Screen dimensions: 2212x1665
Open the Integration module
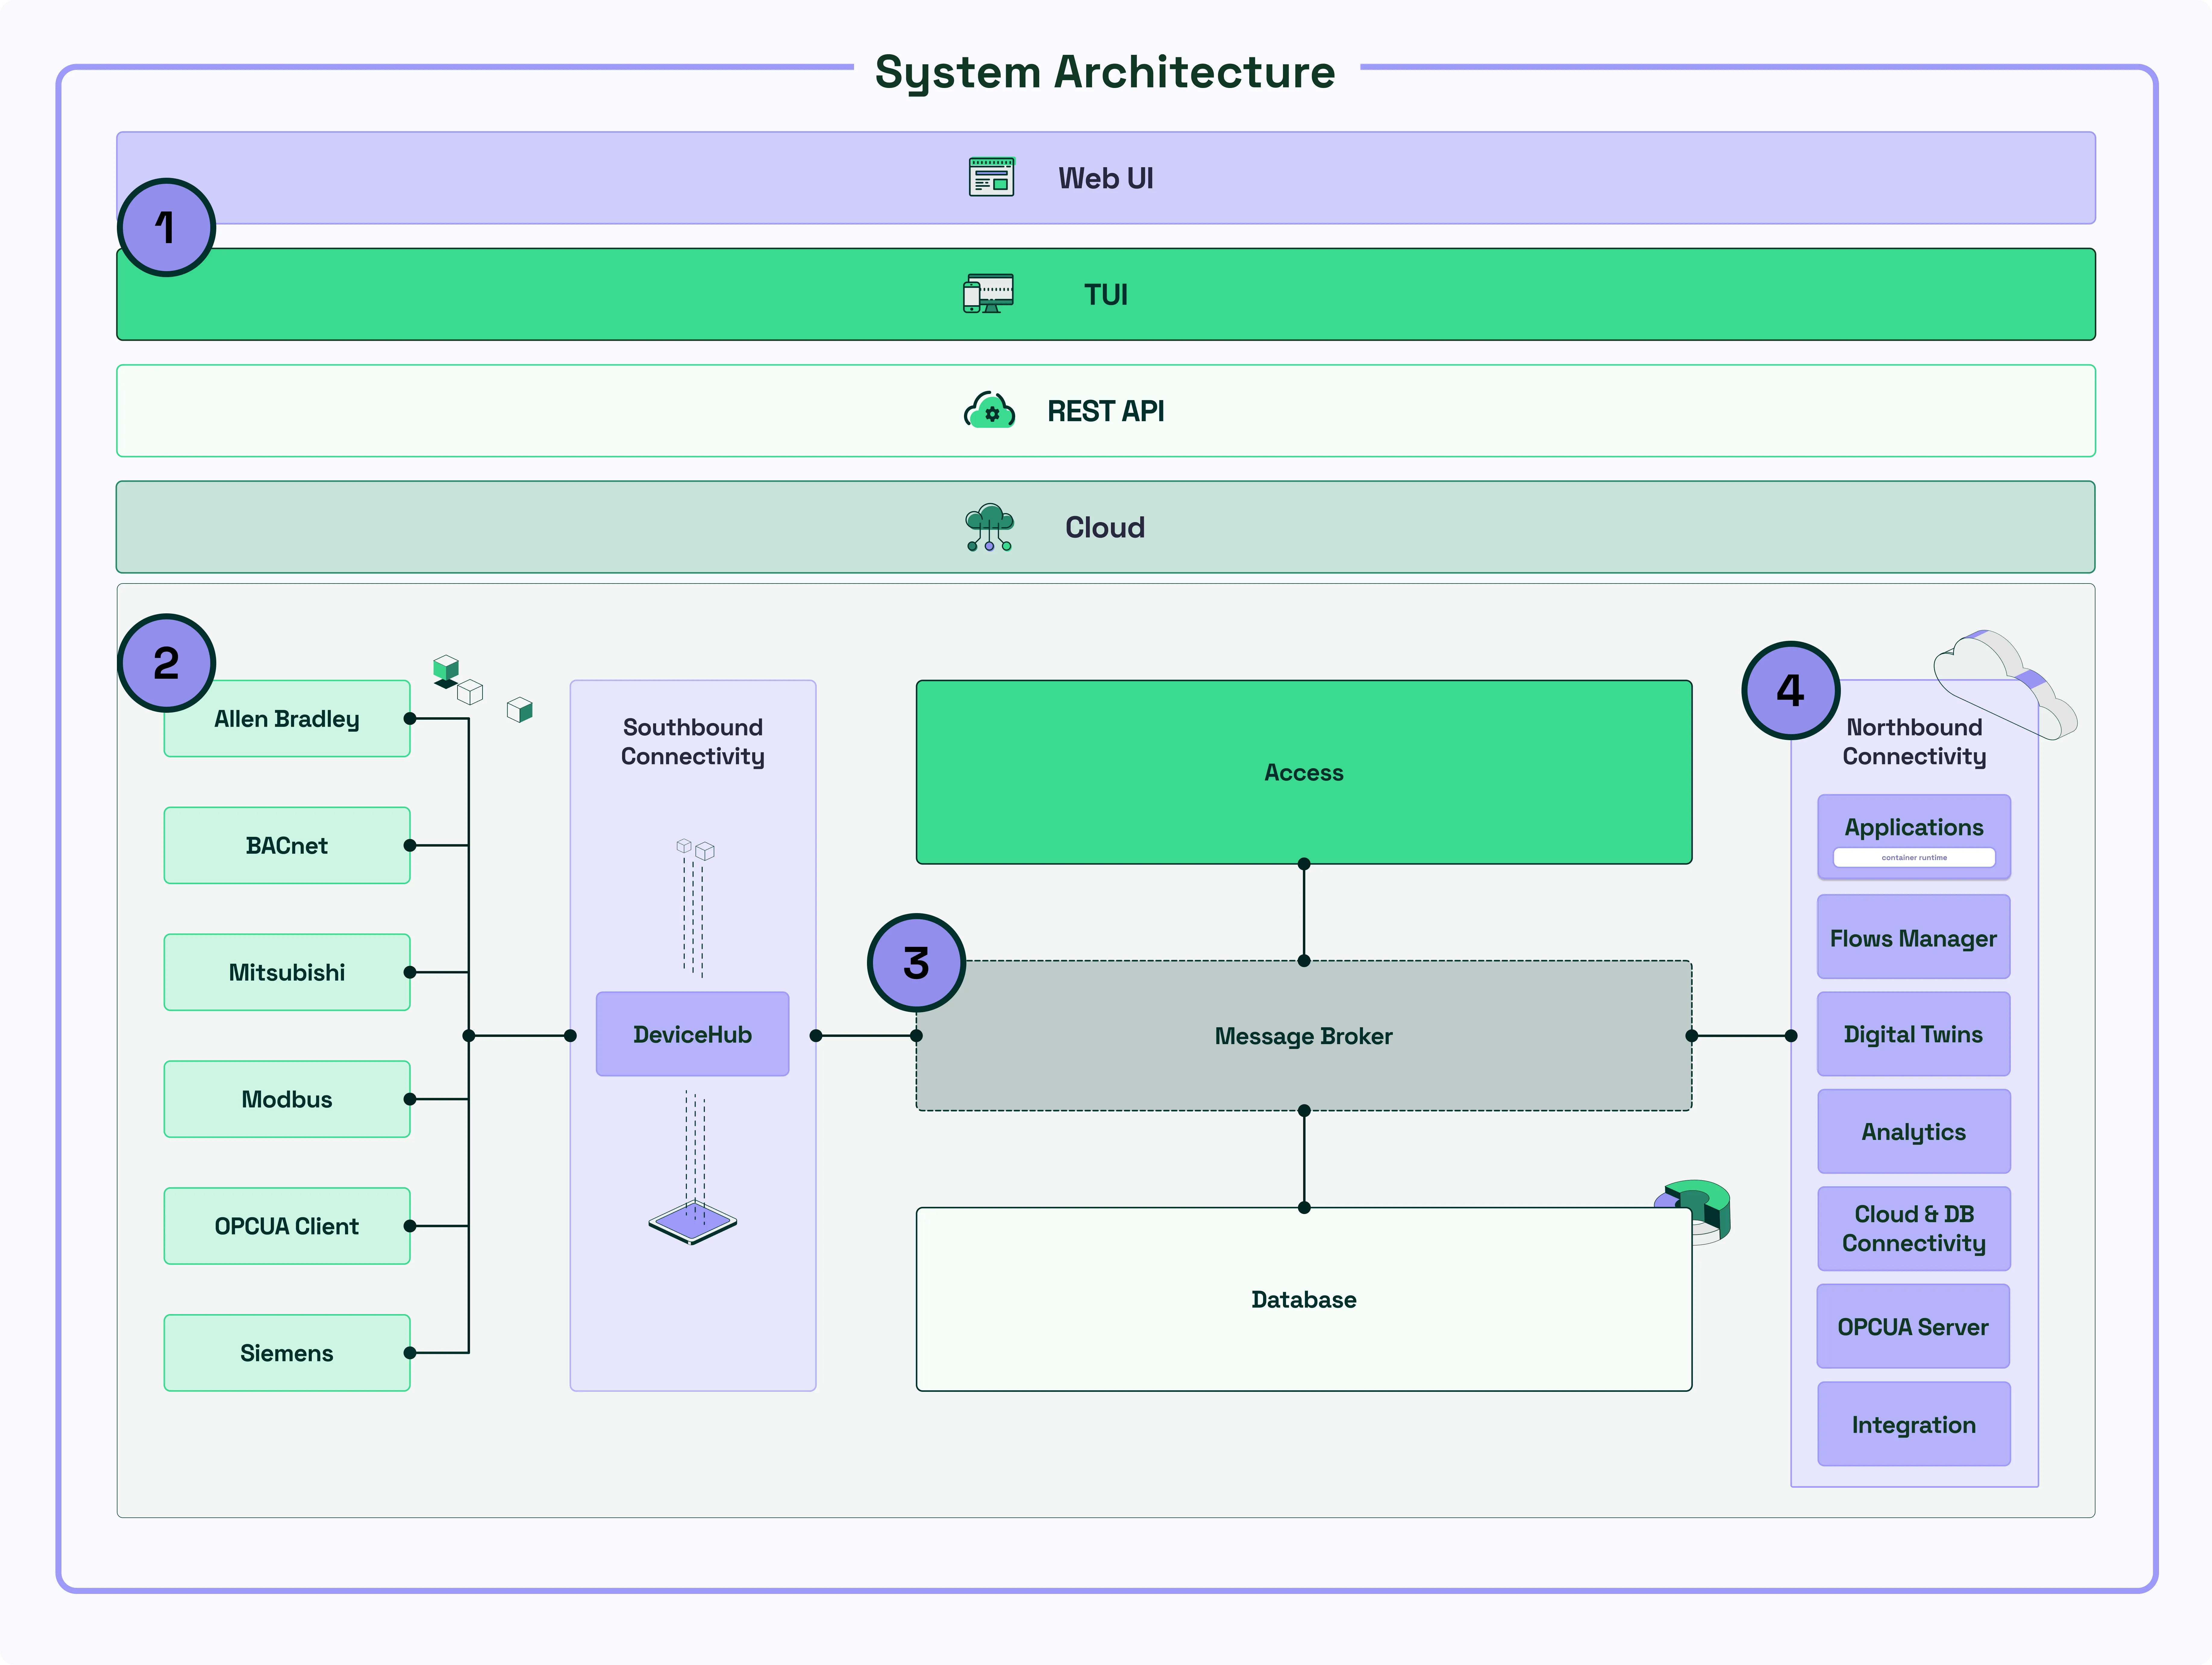pos(1914,1424)
